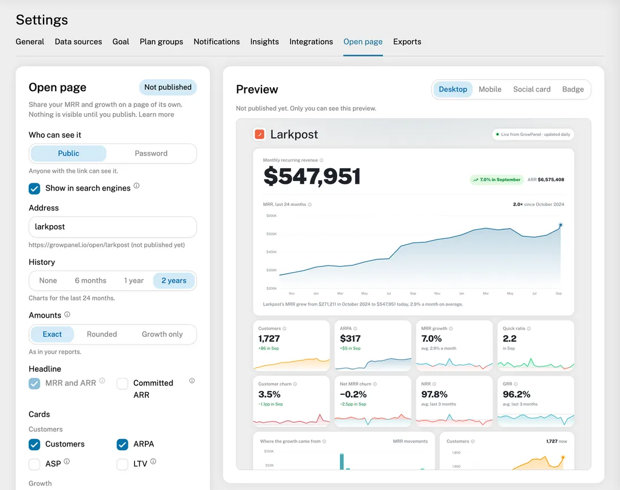Image resolution: width=620 pixels, height=490 pixels.
Task: Enable the Committed ARR checkbox
Action: coord(123,384)
